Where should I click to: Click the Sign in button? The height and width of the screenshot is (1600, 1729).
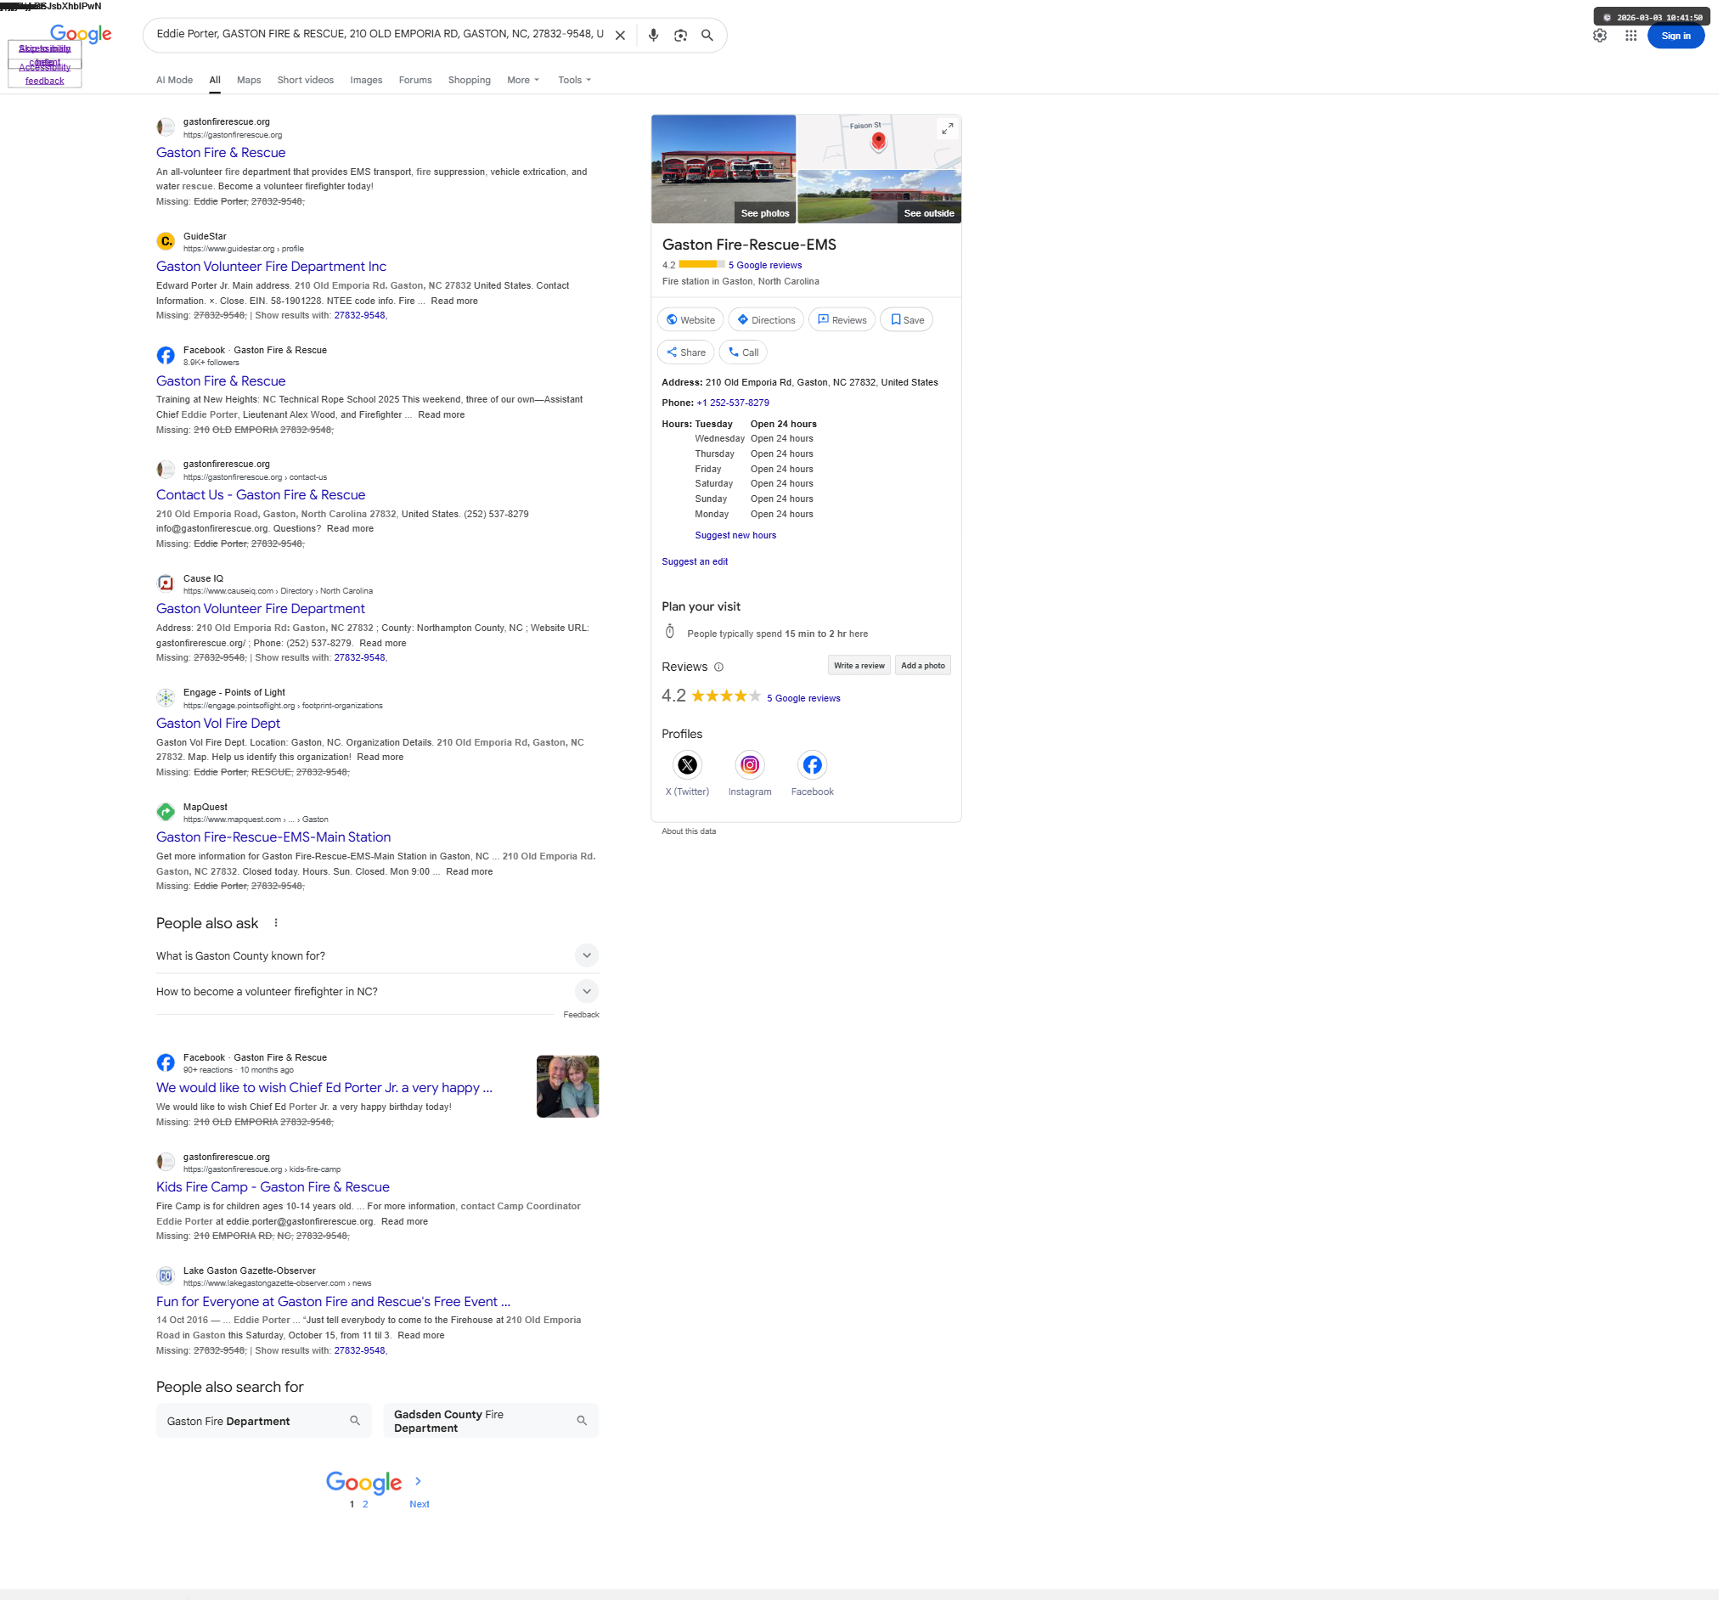point(1676,36)
